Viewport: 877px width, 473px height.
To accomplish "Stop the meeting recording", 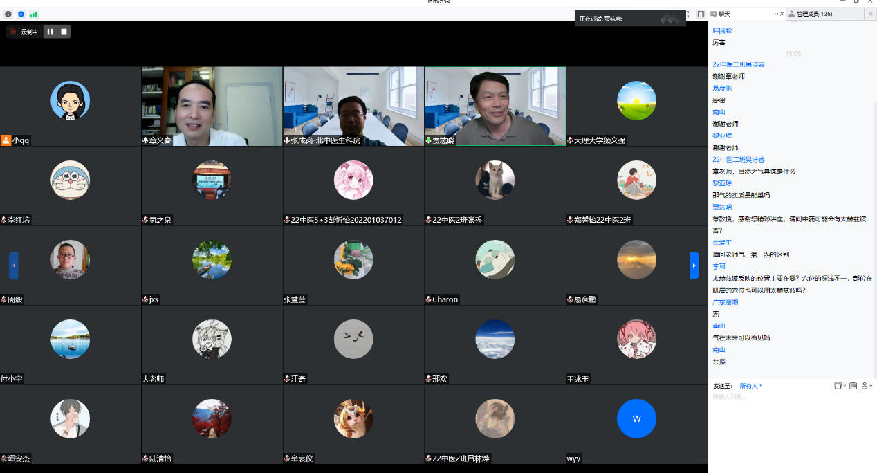I will (64, 31).
